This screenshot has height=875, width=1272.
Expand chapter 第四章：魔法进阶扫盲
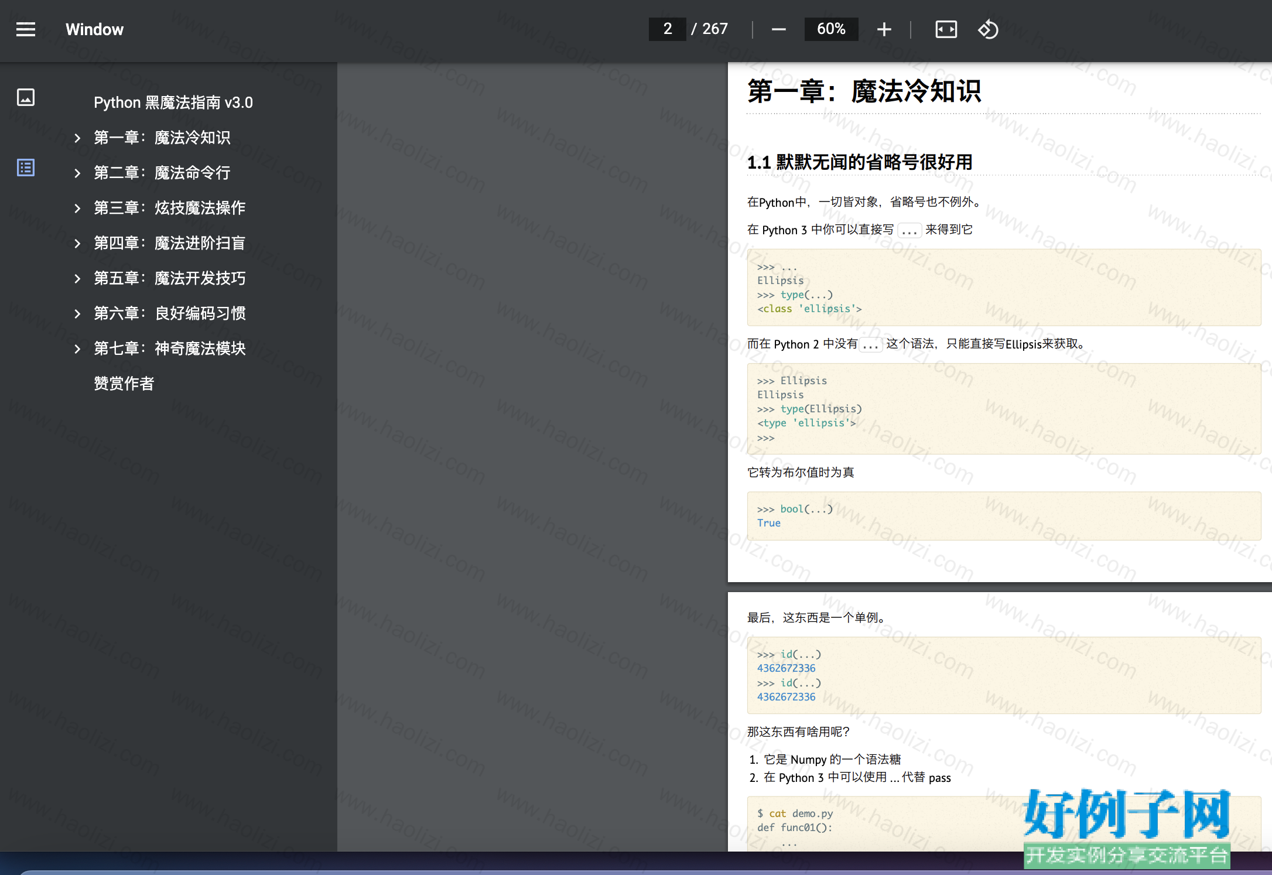click(x=77, y=244)
